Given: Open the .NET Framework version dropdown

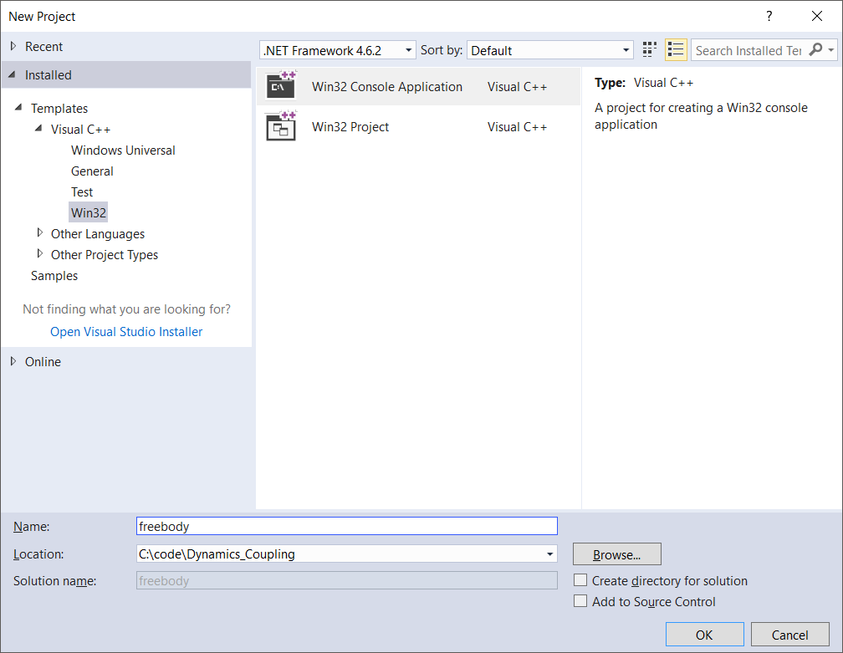Looking at the screenshot, I should click(338, 50).
